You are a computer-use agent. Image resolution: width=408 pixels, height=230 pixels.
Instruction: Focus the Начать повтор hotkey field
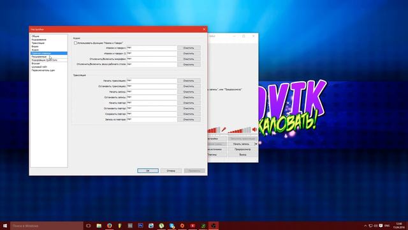point(152,103)
